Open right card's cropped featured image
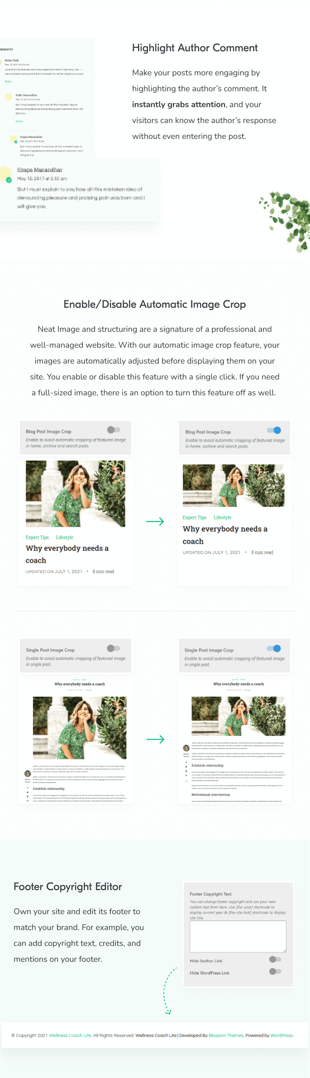 234,486
